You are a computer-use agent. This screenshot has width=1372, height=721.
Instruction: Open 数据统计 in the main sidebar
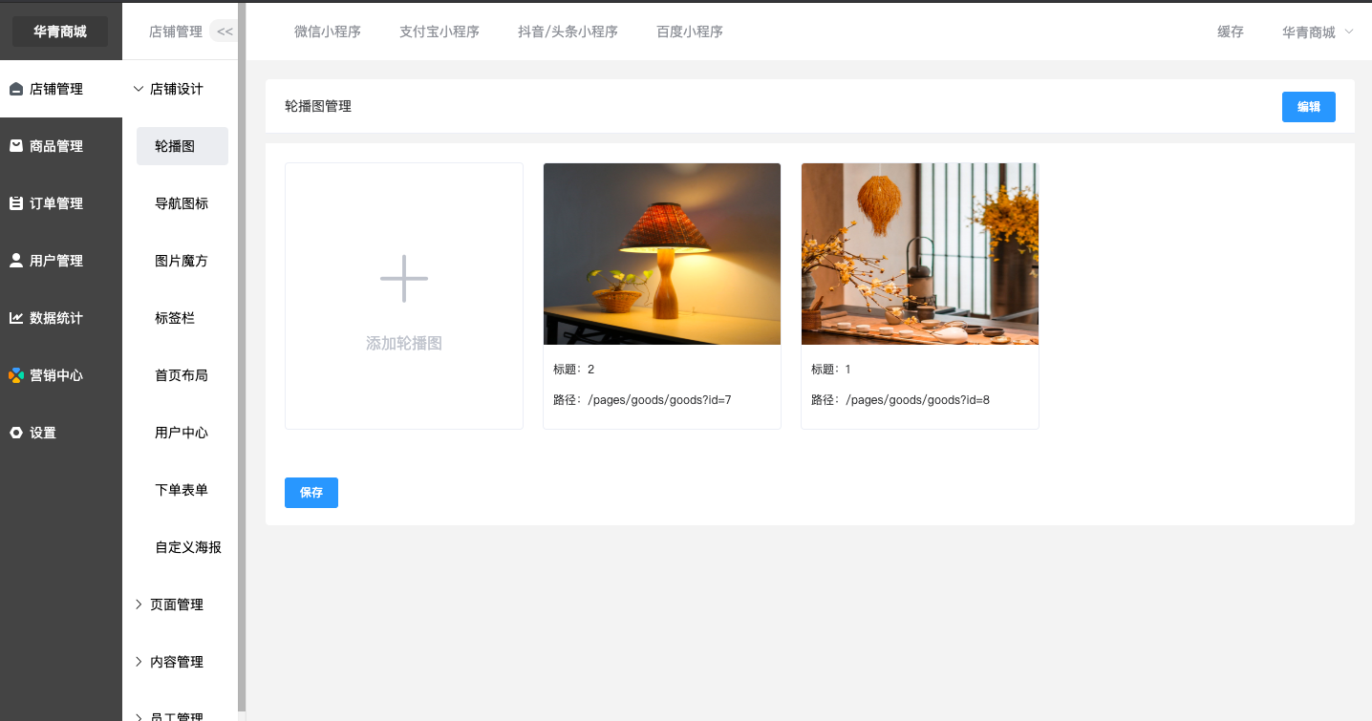pyautogui.click(x=61, y=318)
